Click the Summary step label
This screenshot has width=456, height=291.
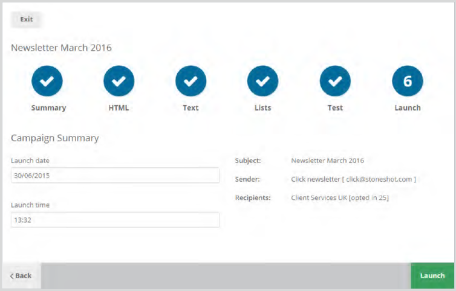(x=48, y=108)
